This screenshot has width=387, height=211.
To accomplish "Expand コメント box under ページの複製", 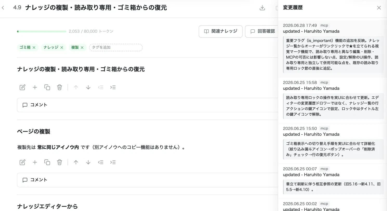I will click(x=147, y=180).
